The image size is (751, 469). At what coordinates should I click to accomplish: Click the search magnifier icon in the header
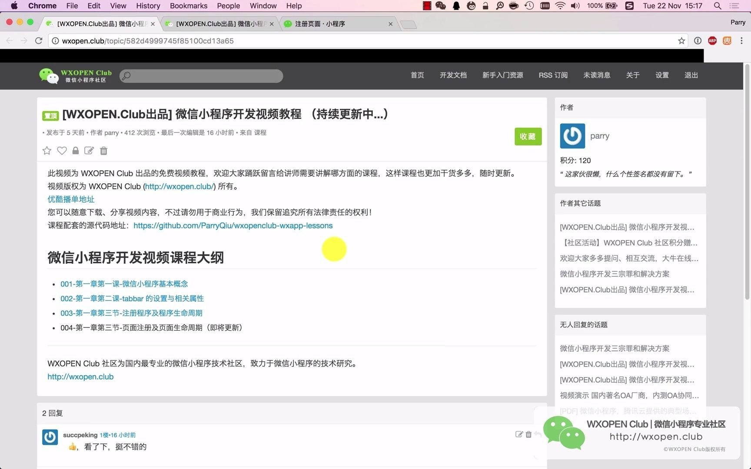click(x=126, y=76)
